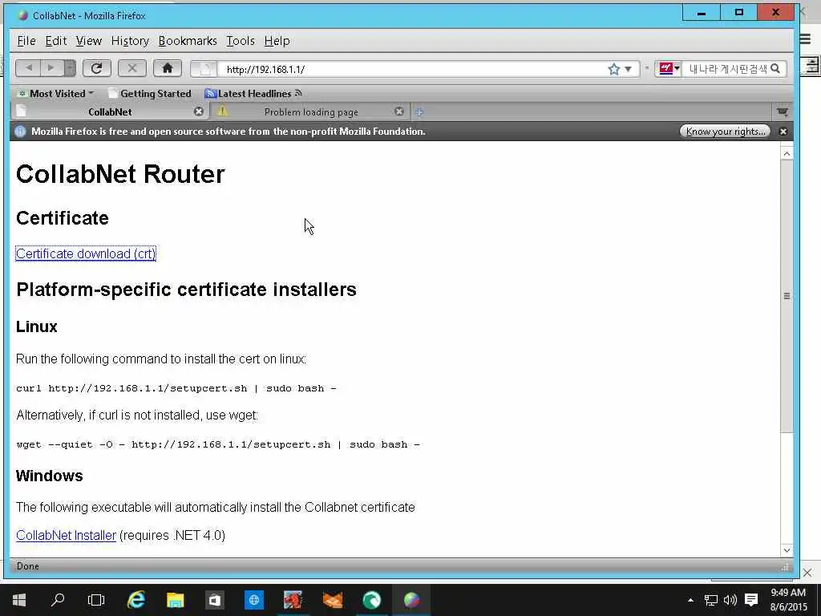Viewport: 821px width, 616px height.
Task: Bookmark this page with the star icon
Action: (613, 69)
